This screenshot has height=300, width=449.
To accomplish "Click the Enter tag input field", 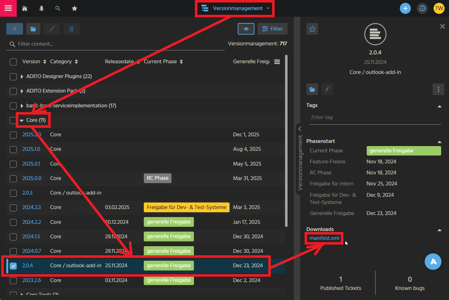I will [375, 117].
